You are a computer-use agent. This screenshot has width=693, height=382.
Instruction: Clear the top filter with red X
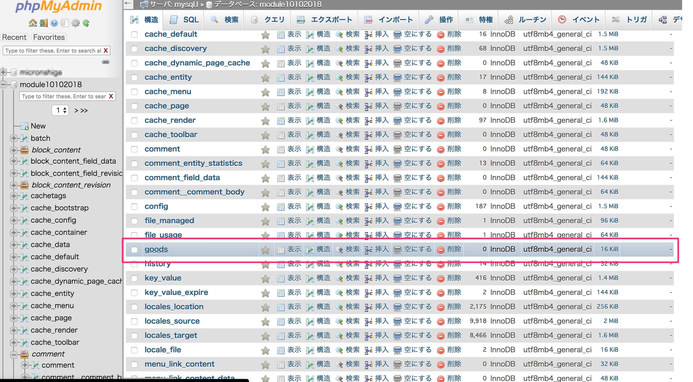106,50
